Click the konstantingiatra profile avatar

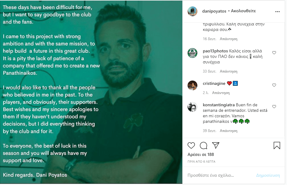coord(192,107)
